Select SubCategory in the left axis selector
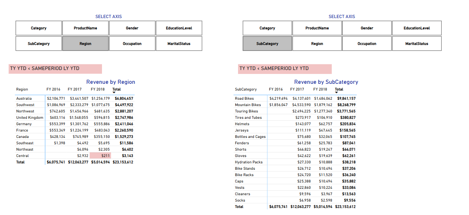This screenshot has height=215, width=469. point(39,43)
